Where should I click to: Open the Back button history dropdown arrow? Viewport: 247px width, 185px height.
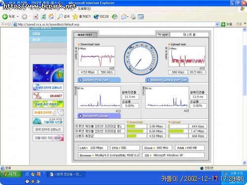pyautogui.click(x=18, y=17)
